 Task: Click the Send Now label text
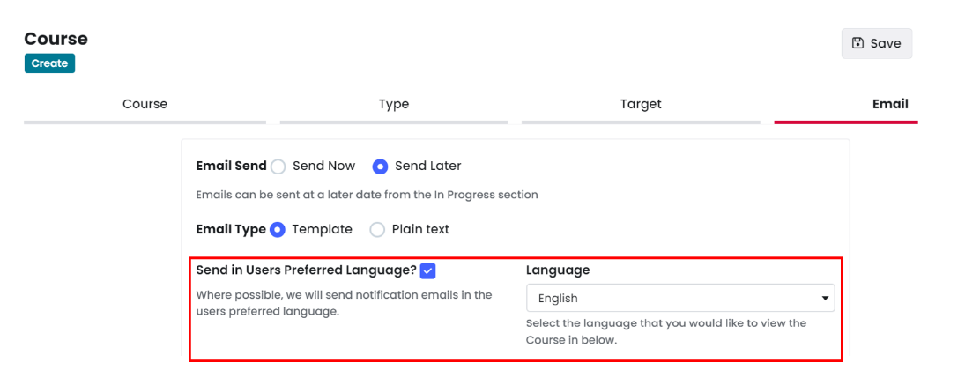(x=323, y=166)
